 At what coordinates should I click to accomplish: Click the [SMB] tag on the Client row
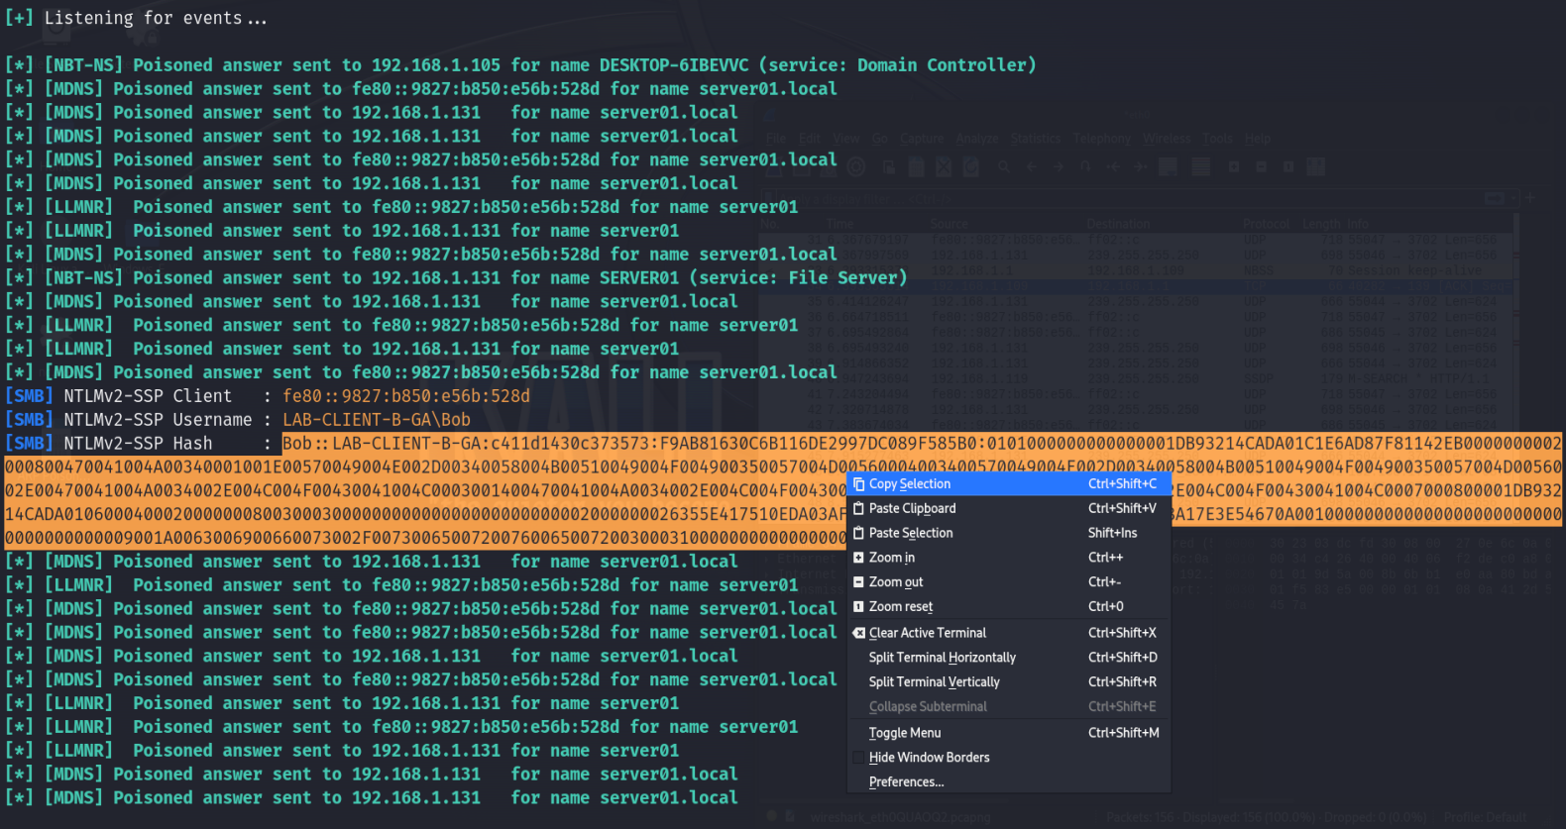pos(29,396)
